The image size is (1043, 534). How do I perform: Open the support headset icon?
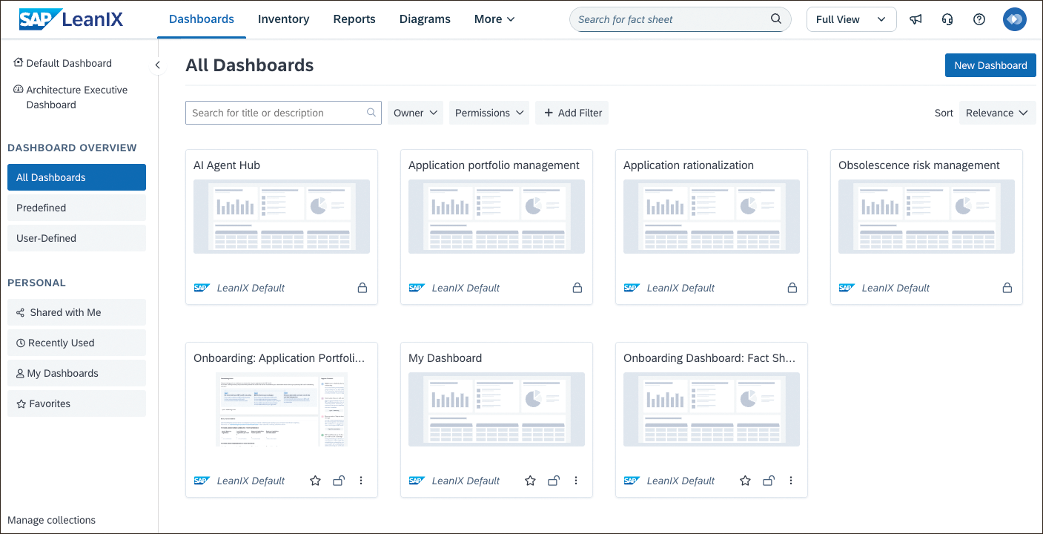(x=947, y=19)
